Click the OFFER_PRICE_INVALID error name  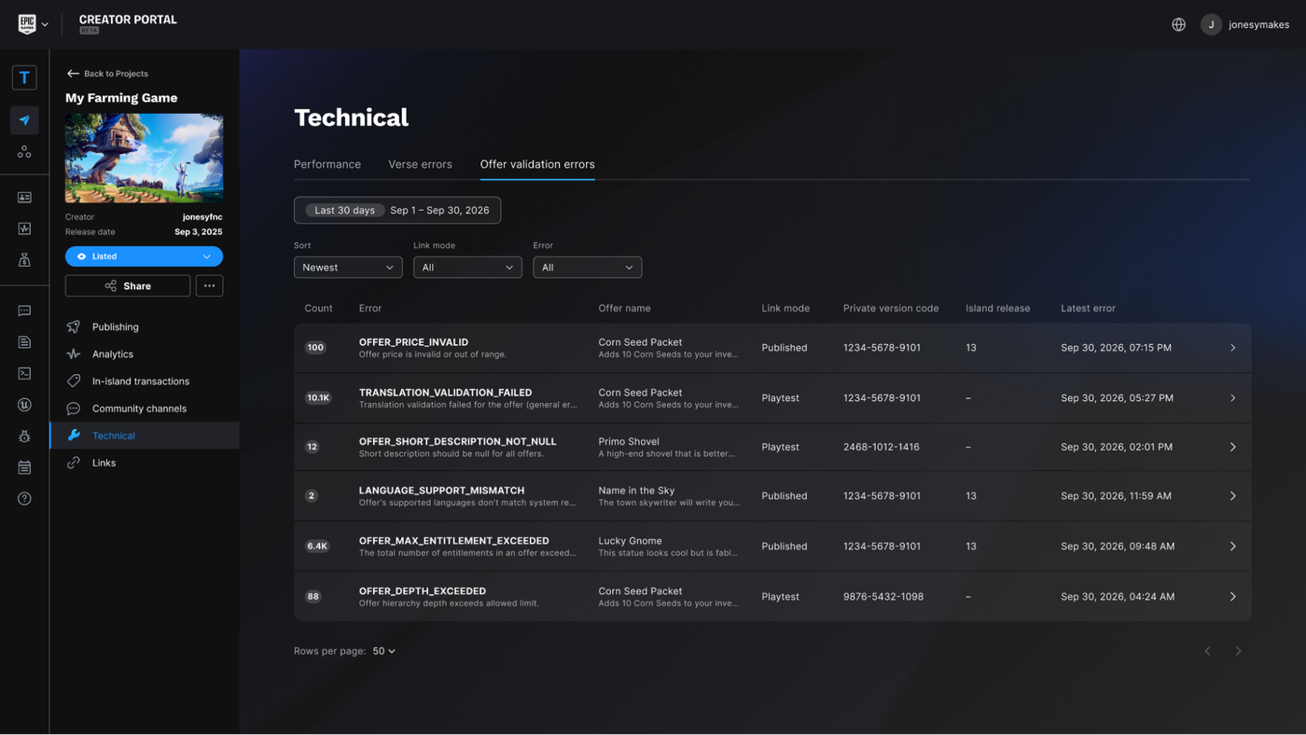pyautogui.click(x=413, y=342)
